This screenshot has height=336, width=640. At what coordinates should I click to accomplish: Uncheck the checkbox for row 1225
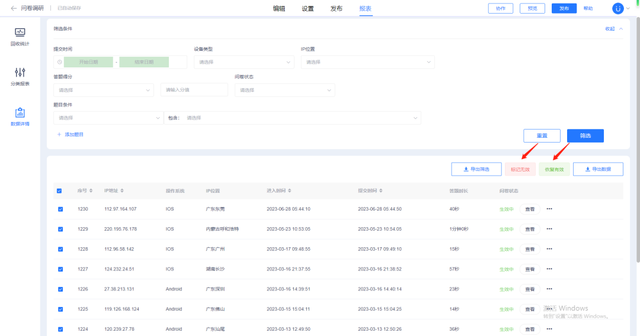click(x=60, y=309)
